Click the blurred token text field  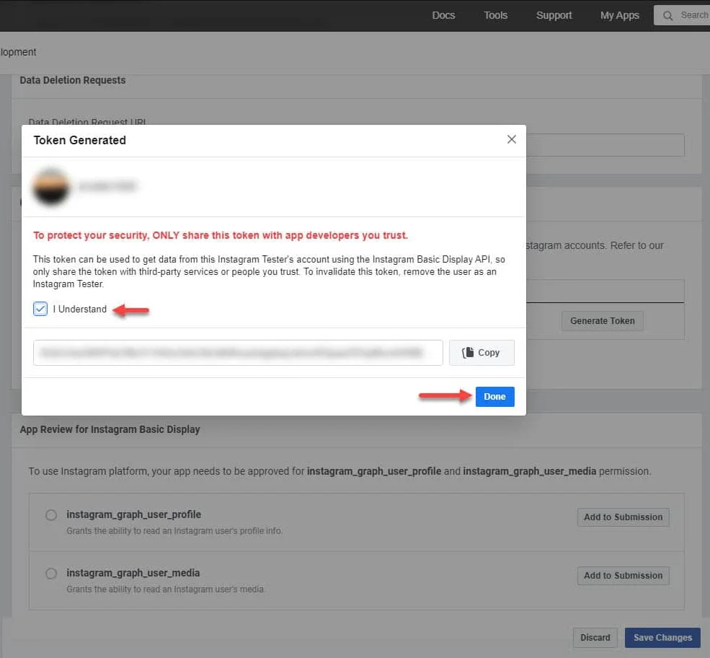click(x=238, y=353)
